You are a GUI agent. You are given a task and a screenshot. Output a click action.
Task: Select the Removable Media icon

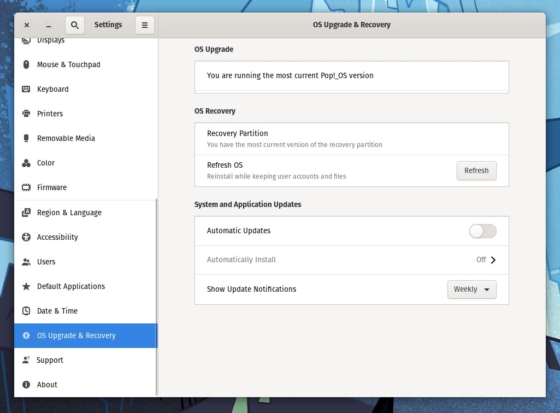(26, 138)
